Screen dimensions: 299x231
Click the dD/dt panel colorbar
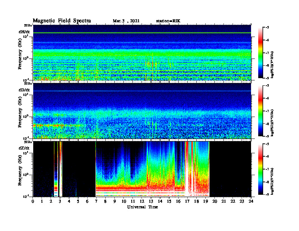tap(260, 111)
